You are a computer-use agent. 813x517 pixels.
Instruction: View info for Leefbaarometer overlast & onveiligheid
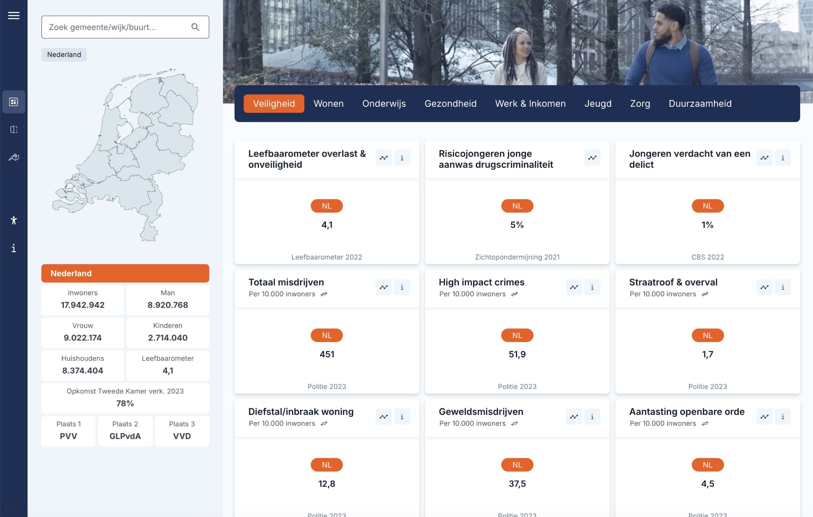pyautogui.click(x=402, y=157)
